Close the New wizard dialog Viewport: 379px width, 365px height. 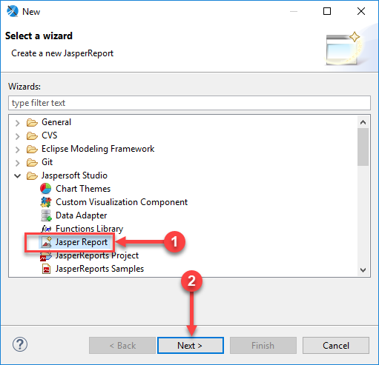[x=361, y=11]
